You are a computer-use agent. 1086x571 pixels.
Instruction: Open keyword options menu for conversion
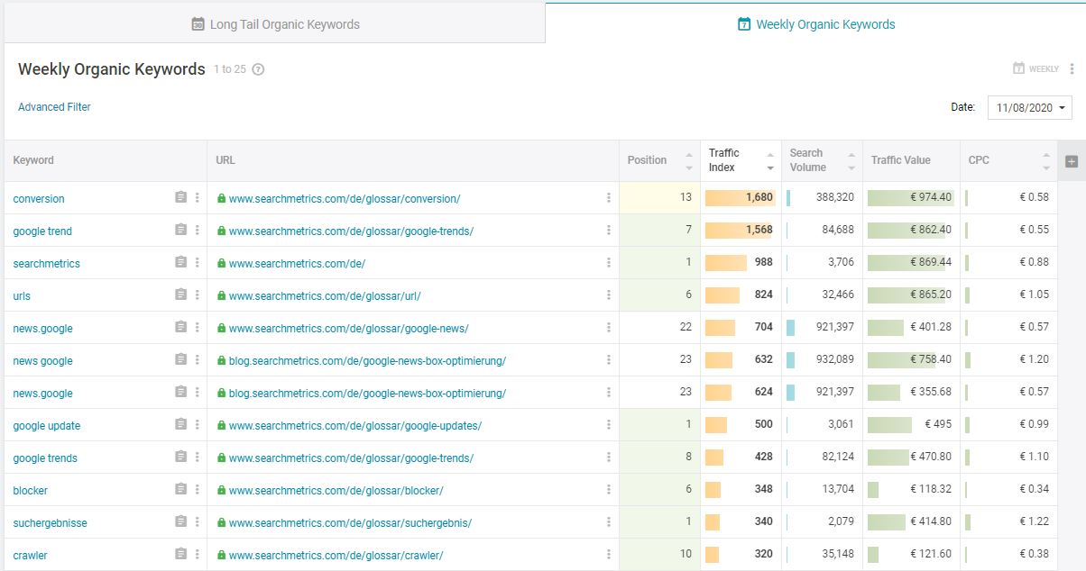(198, 198)
